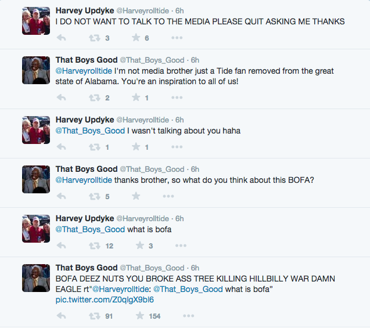The width and height of the screenshot is (370, 328).
Task: Retweet the tweet with 91 retweets
Action: tap(95, 316)
